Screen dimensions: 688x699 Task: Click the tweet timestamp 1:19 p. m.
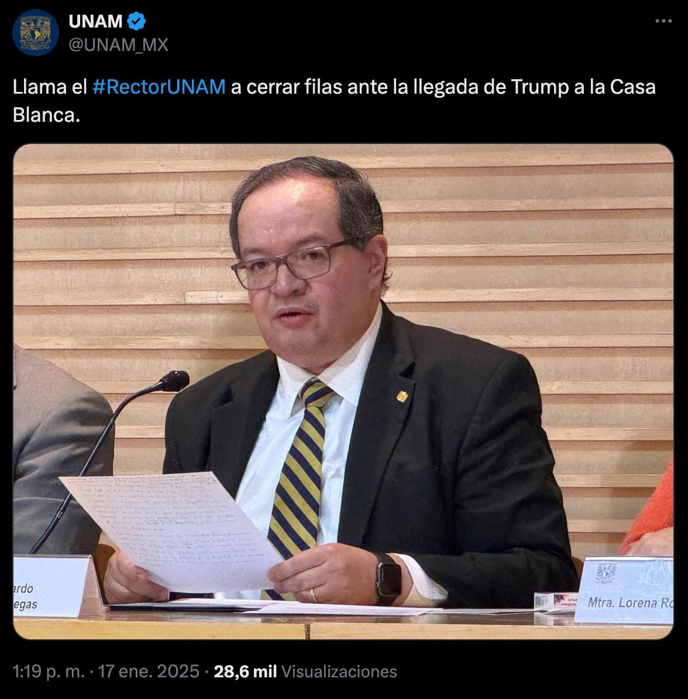pos(49,671)
